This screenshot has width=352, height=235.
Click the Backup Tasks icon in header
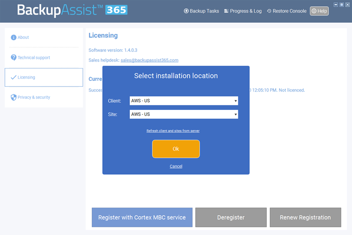click(186, 11)
